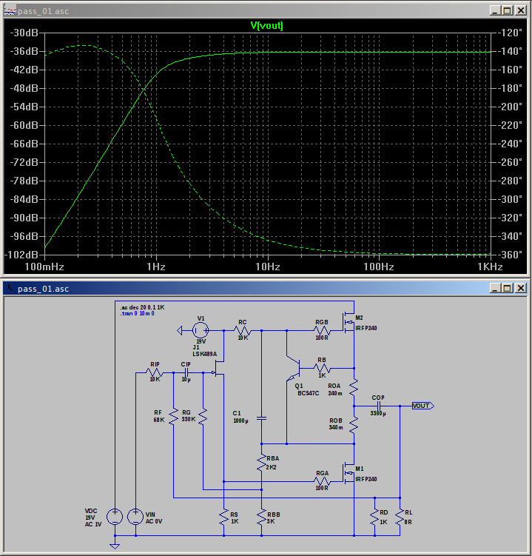Click the 1KHz frequency axis label
Viewport: 532px width, 556px height.
[x=490, y=267]
